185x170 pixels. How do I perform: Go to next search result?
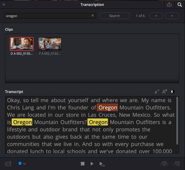(x=172, y=16)
